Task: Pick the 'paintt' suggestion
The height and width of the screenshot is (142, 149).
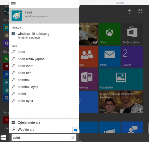Action: coord(44,94)
